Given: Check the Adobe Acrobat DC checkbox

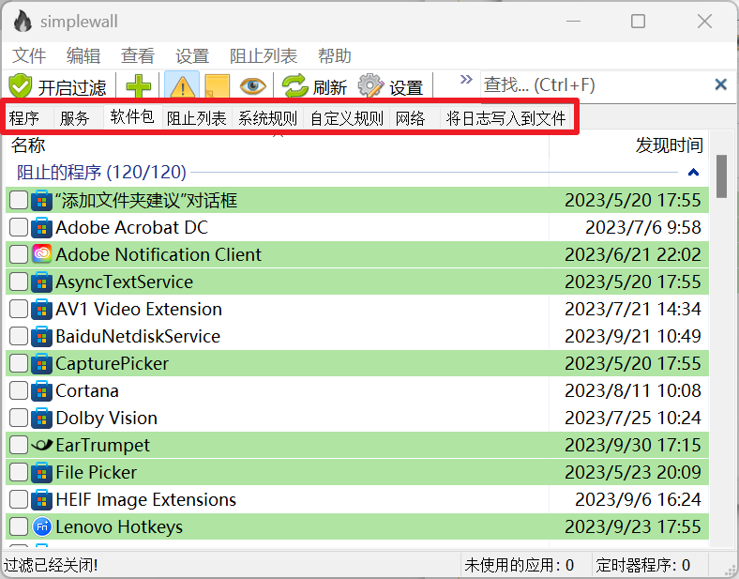Looking at the screenshot, I should coord(19,227).
